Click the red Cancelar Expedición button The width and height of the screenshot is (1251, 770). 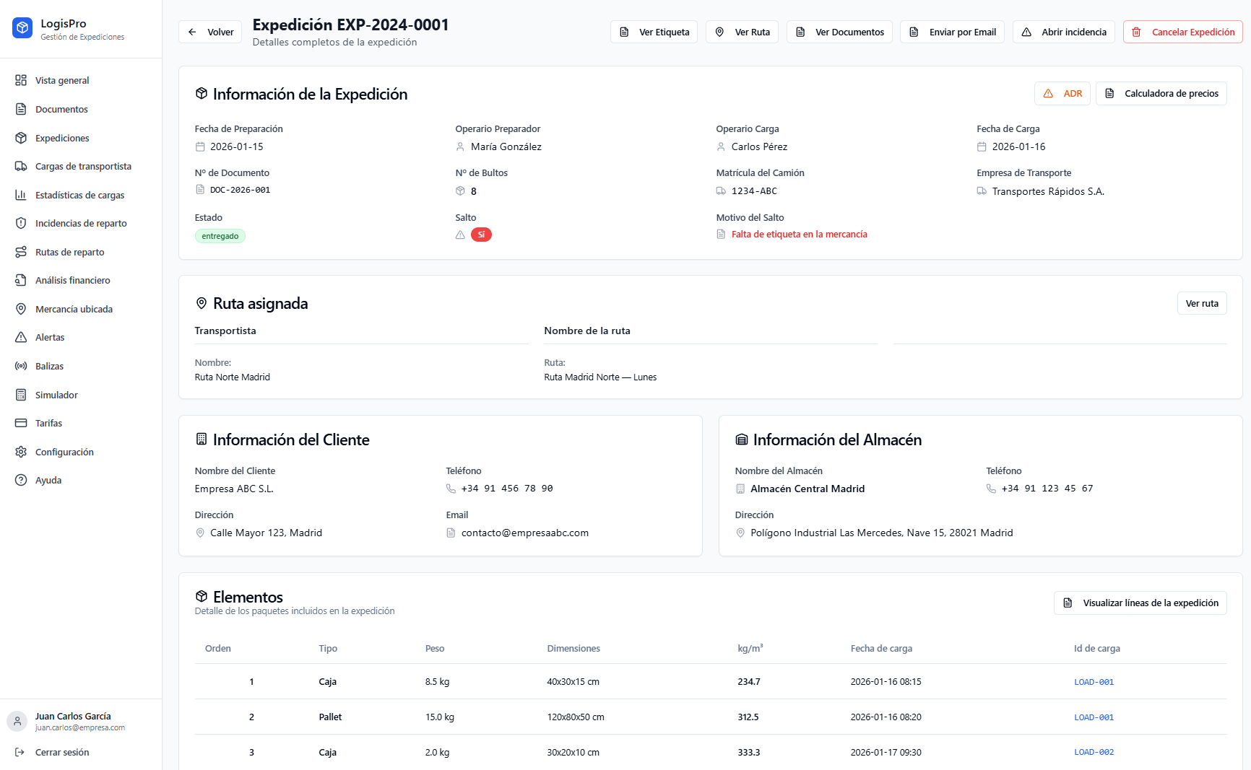pyautogui.click(x=1182, y=32)
